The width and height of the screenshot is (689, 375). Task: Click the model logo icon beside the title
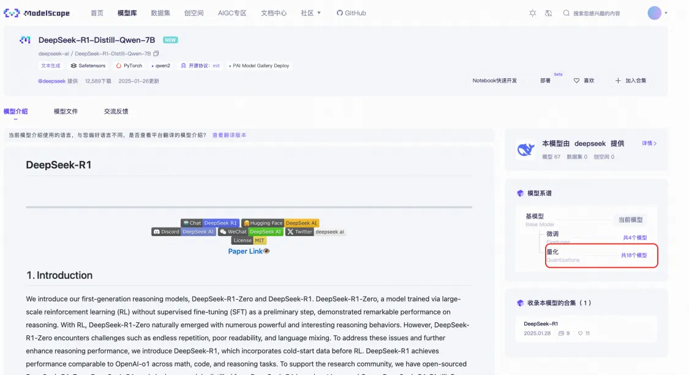25,40
